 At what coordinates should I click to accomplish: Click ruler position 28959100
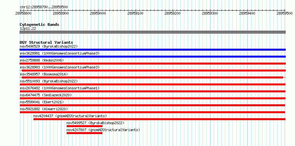136,13
